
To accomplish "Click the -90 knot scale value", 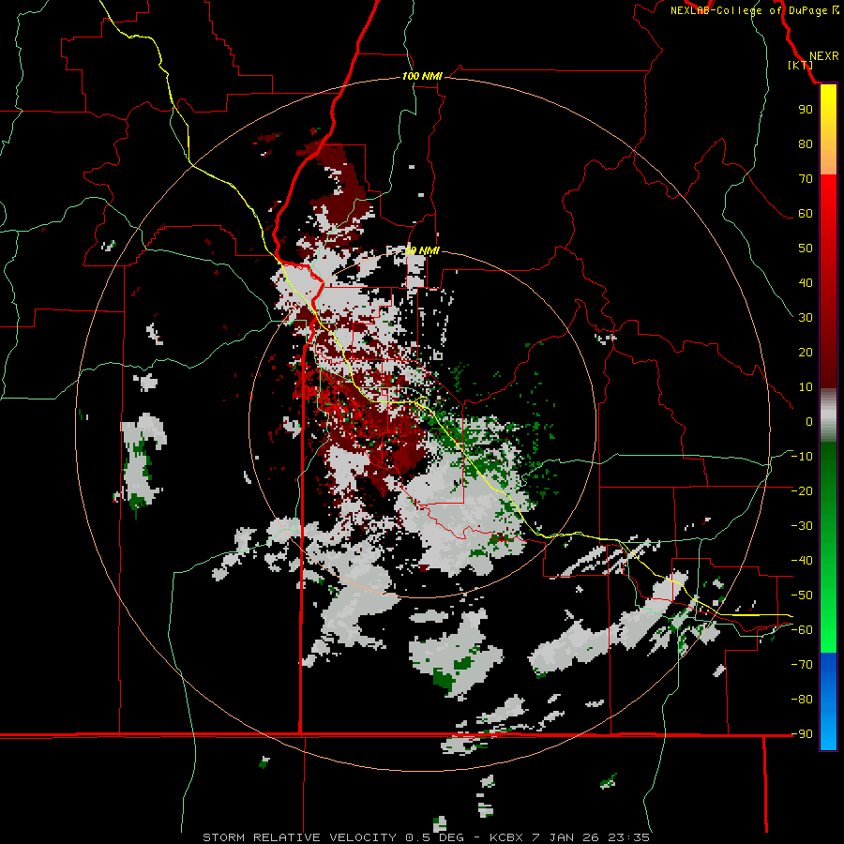I will (802, 733).
